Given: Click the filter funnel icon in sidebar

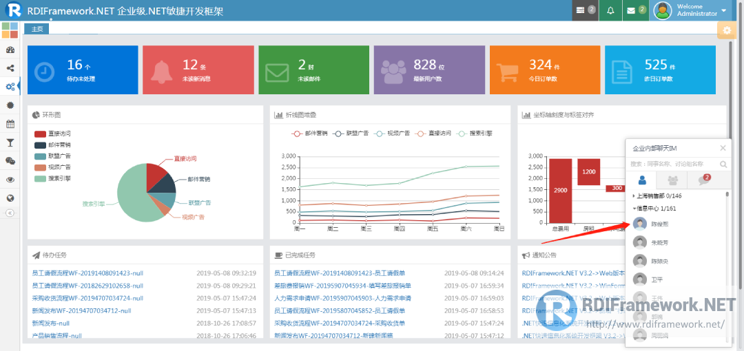Looking at the screenshot, I should tap(10, 142).
